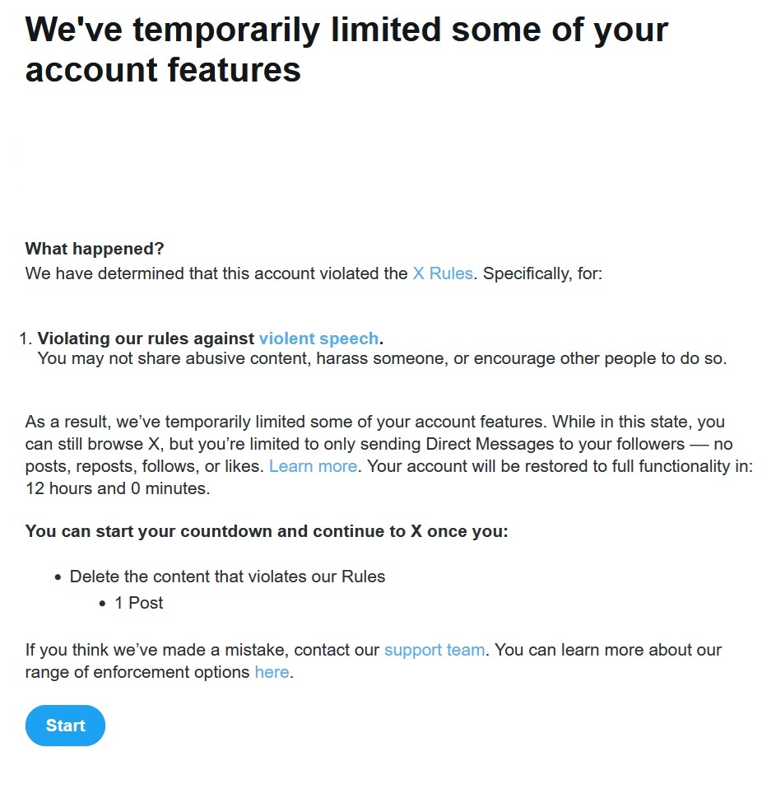The width and height of the screenshot is (776, 789).
Task: Click 'We have determined that this account violated' text
Action: click(x=216, y=273)
